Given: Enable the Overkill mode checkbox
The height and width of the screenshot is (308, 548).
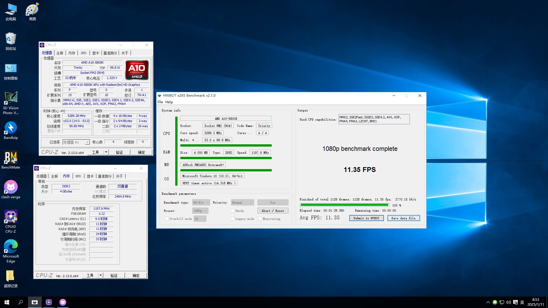Looking at the screenshot, I should click(x=167, y=219).
